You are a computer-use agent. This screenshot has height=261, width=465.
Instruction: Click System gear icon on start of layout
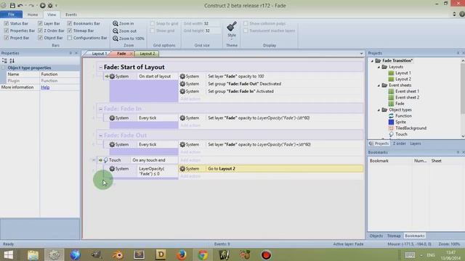(112, 76)
